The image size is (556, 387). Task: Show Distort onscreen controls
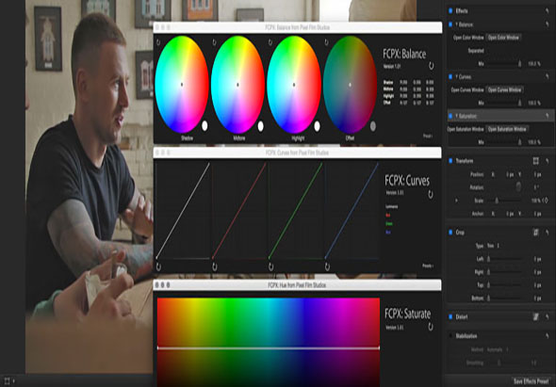coord(536,316)
